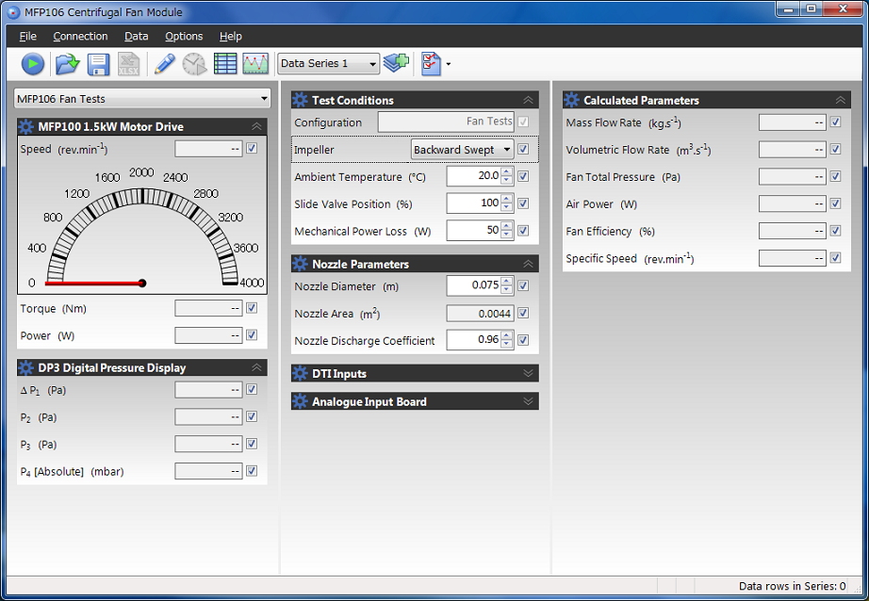Increase Ambient Temperature with the up arrow

[506, 171]
